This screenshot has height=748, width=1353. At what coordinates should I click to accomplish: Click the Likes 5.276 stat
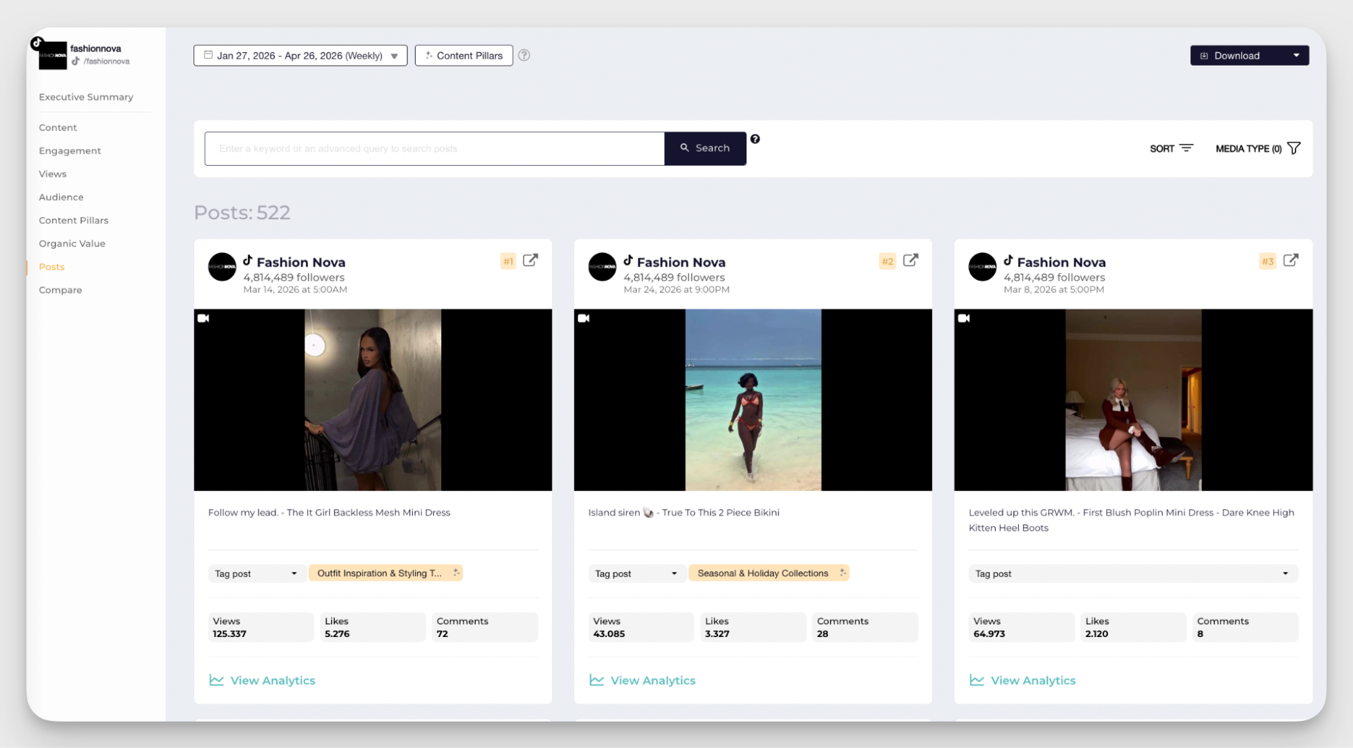373,627
